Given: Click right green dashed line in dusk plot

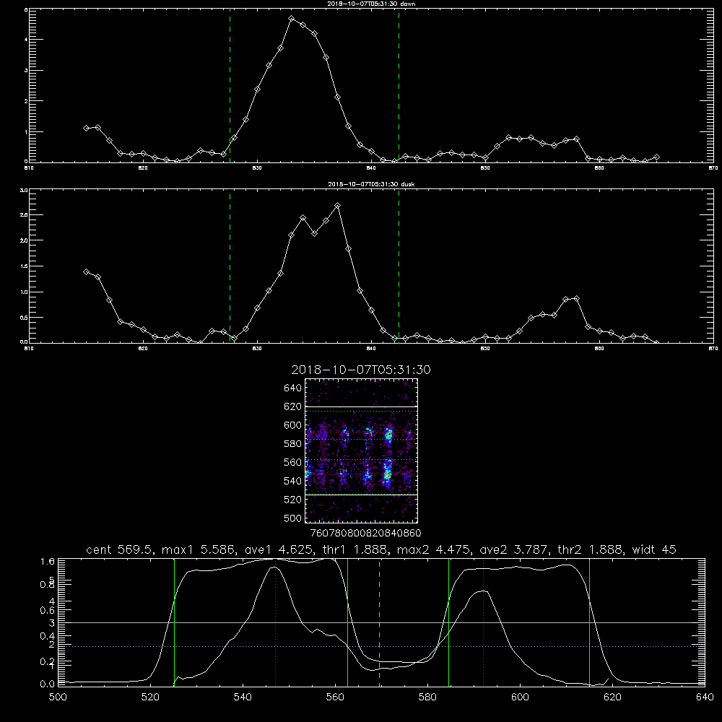Looking at the screenshot, I should 399,266.
